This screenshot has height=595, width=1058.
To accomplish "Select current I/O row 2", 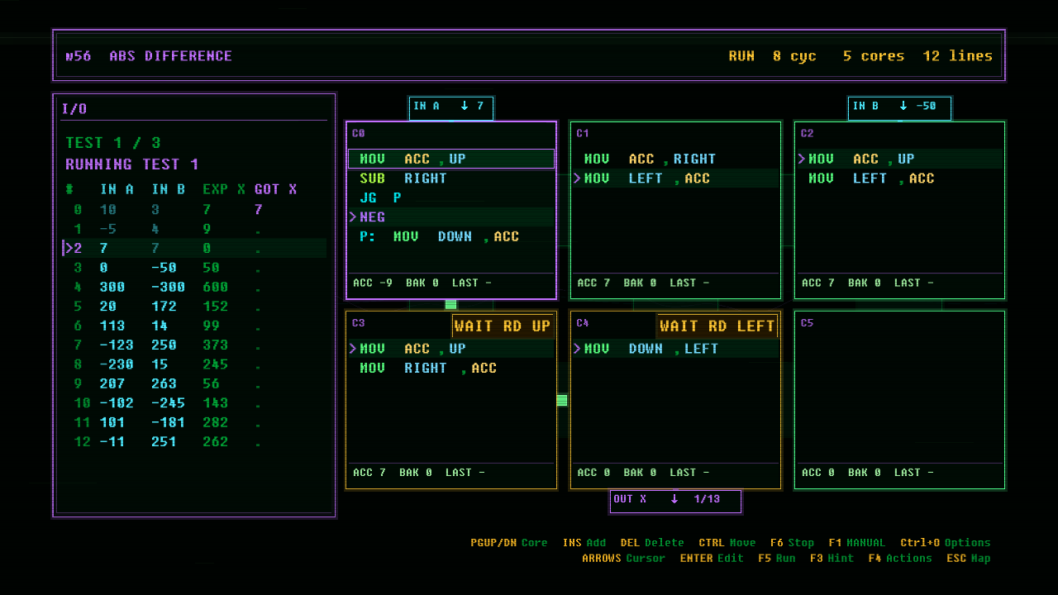I will click(195, 248).
